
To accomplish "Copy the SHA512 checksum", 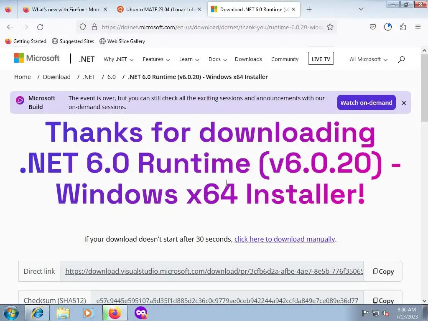I will coord(383,301).
